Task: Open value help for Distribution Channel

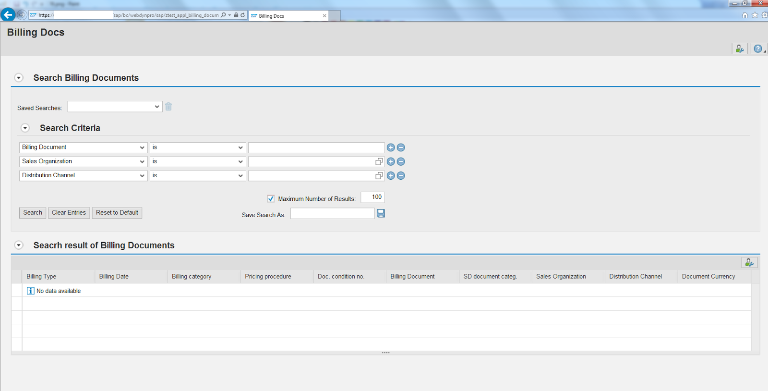Action: click(x=379, y=176)
